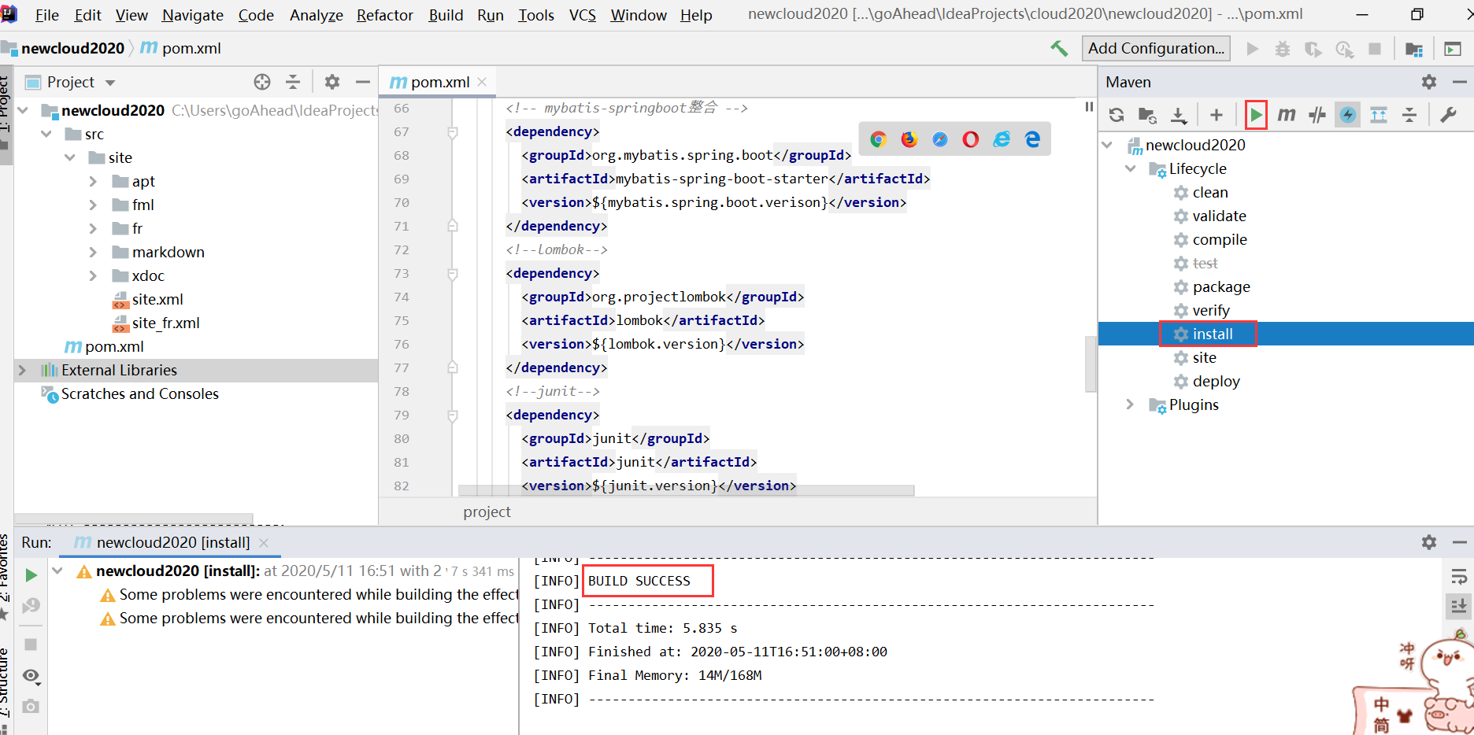Viewport: 1474px width, 735px height.
Task: Hide the Maven tool window
Action: tap(1459, 82)
